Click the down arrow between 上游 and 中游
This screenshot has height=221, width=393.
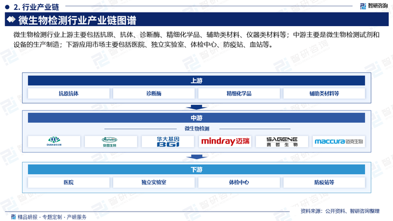click(196, 107)
